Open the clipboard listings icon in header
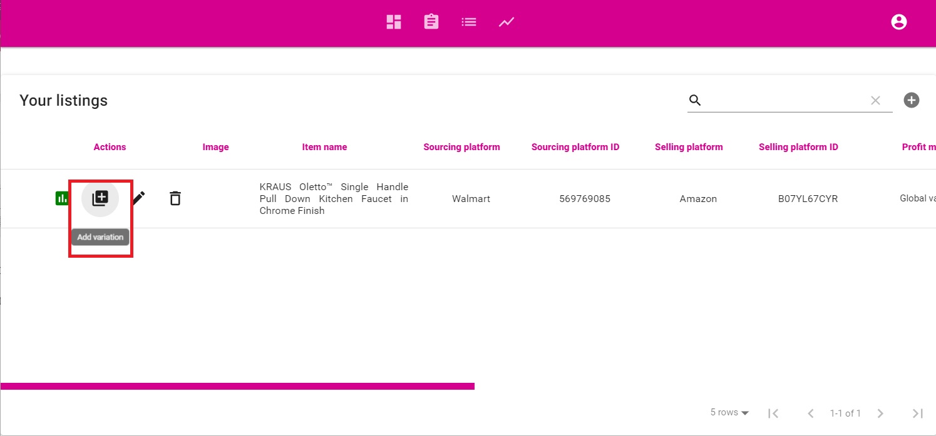This screenshot has width=936, height=436. (x=431, y=22)
